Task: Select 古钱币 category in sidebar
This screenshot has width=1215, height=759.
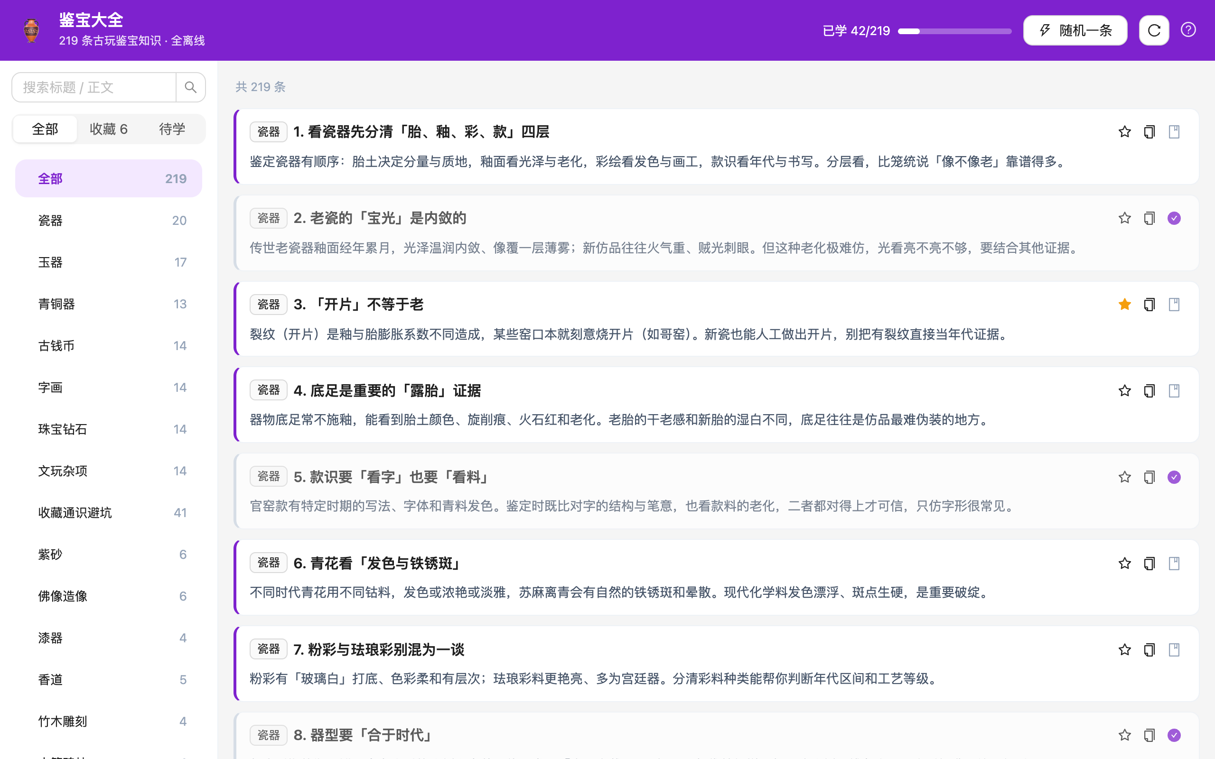Action: pos(108,346)
